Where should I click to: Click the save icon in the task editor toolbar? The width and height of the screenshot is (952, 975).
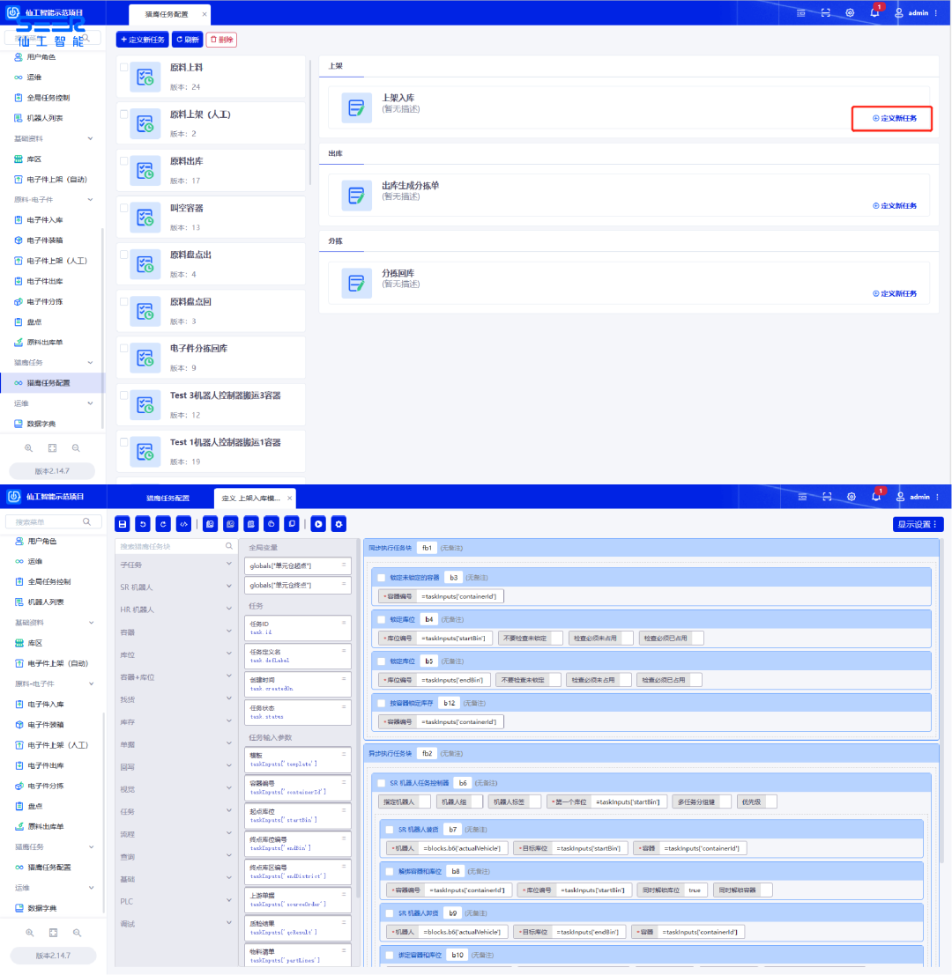123,524
